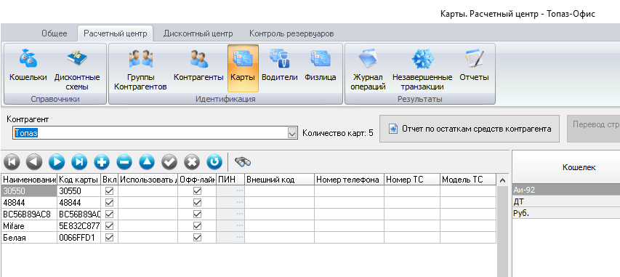Toggle Офф-лайн checkbox for Mifare card

pyautogui.click(x=197, y=226)
